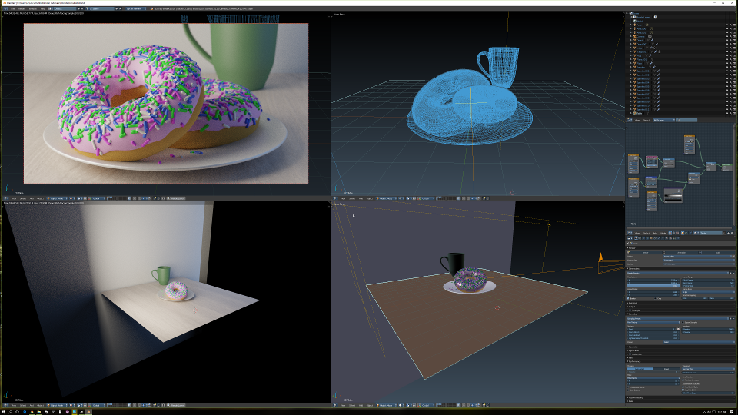Screen dimensions: 738x415
Task: Open the Render Layers properties tab icon
Action: coord(640,238)
